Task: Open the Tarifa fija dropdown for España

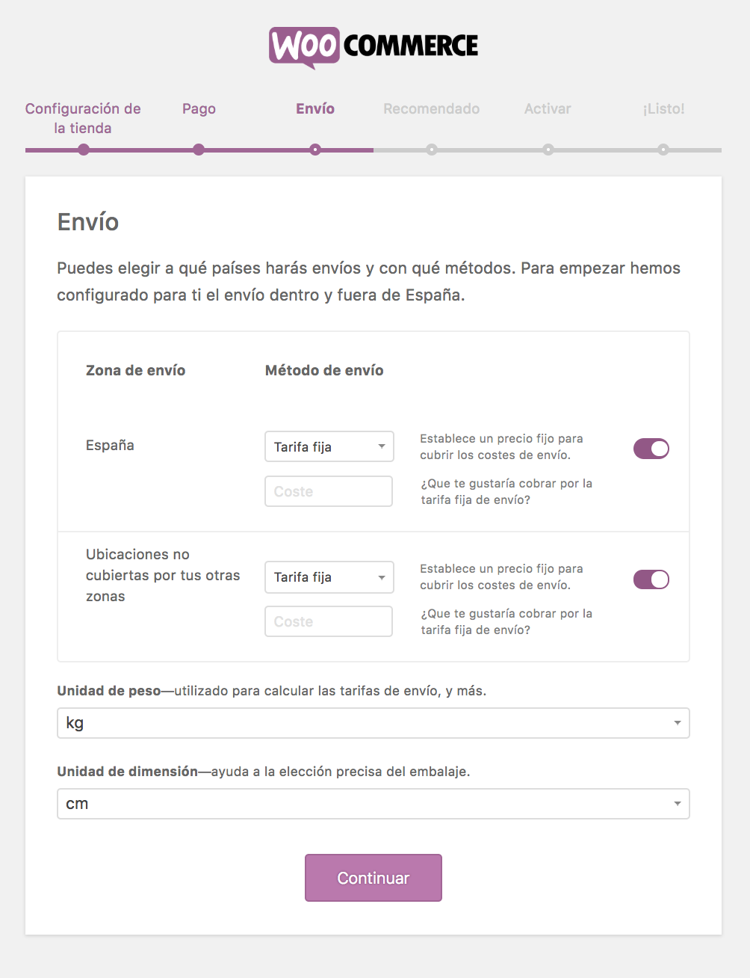Action: click(x=329, y=446)
